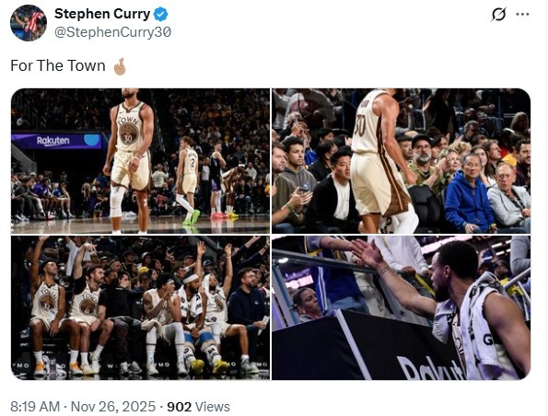Click the Stephen Curry display name

coord(102,14)
